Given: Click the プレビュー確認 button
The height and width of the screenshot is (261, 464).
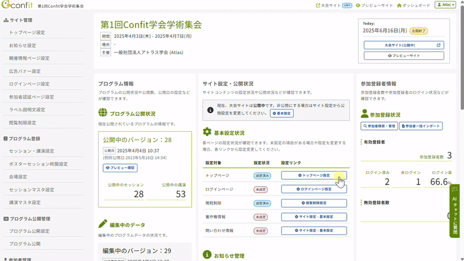Looking at the screenshot, I should click(120, 168).
